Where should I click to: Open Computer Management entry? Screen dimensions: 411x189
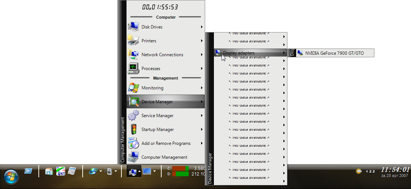point(164,157)
